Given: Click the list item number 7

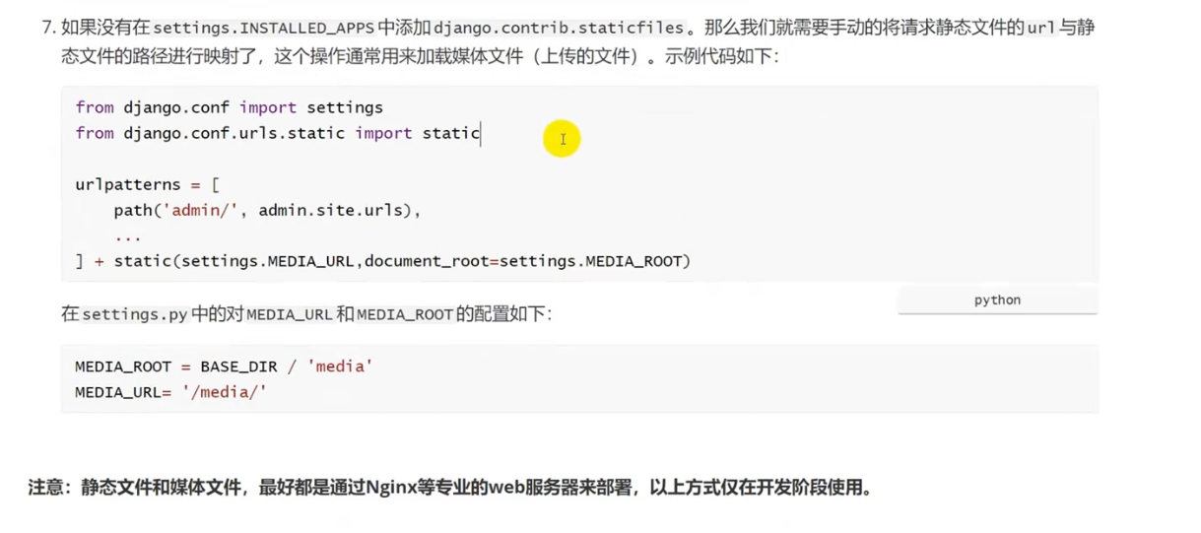Looking at the screenshot, I should (x=48, y=28).
